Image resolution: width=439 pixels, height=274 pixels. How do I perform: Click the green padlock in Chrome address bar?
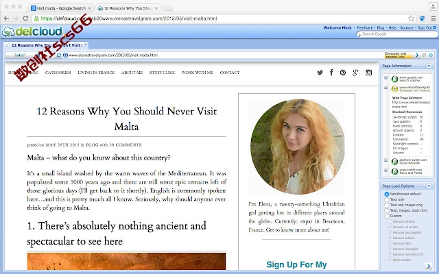[x=36, y=18]
